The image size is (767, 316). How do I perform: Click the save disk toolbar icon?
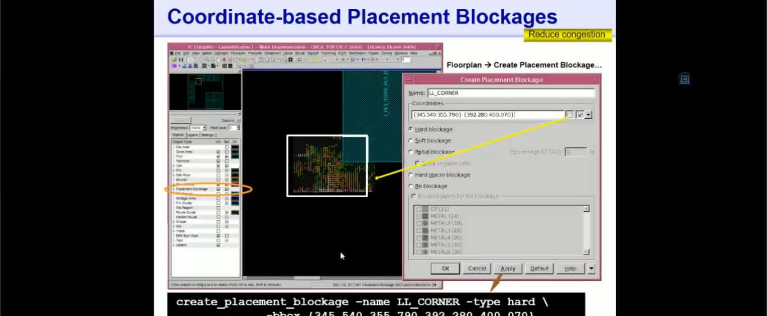point(181,59)
